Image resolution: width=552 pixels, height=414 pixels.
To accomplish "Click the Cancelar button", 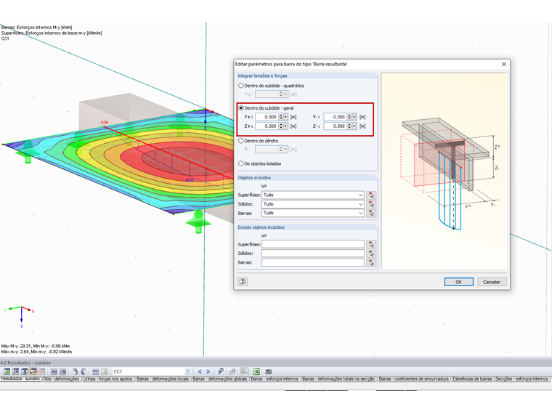I will (492, 282).
